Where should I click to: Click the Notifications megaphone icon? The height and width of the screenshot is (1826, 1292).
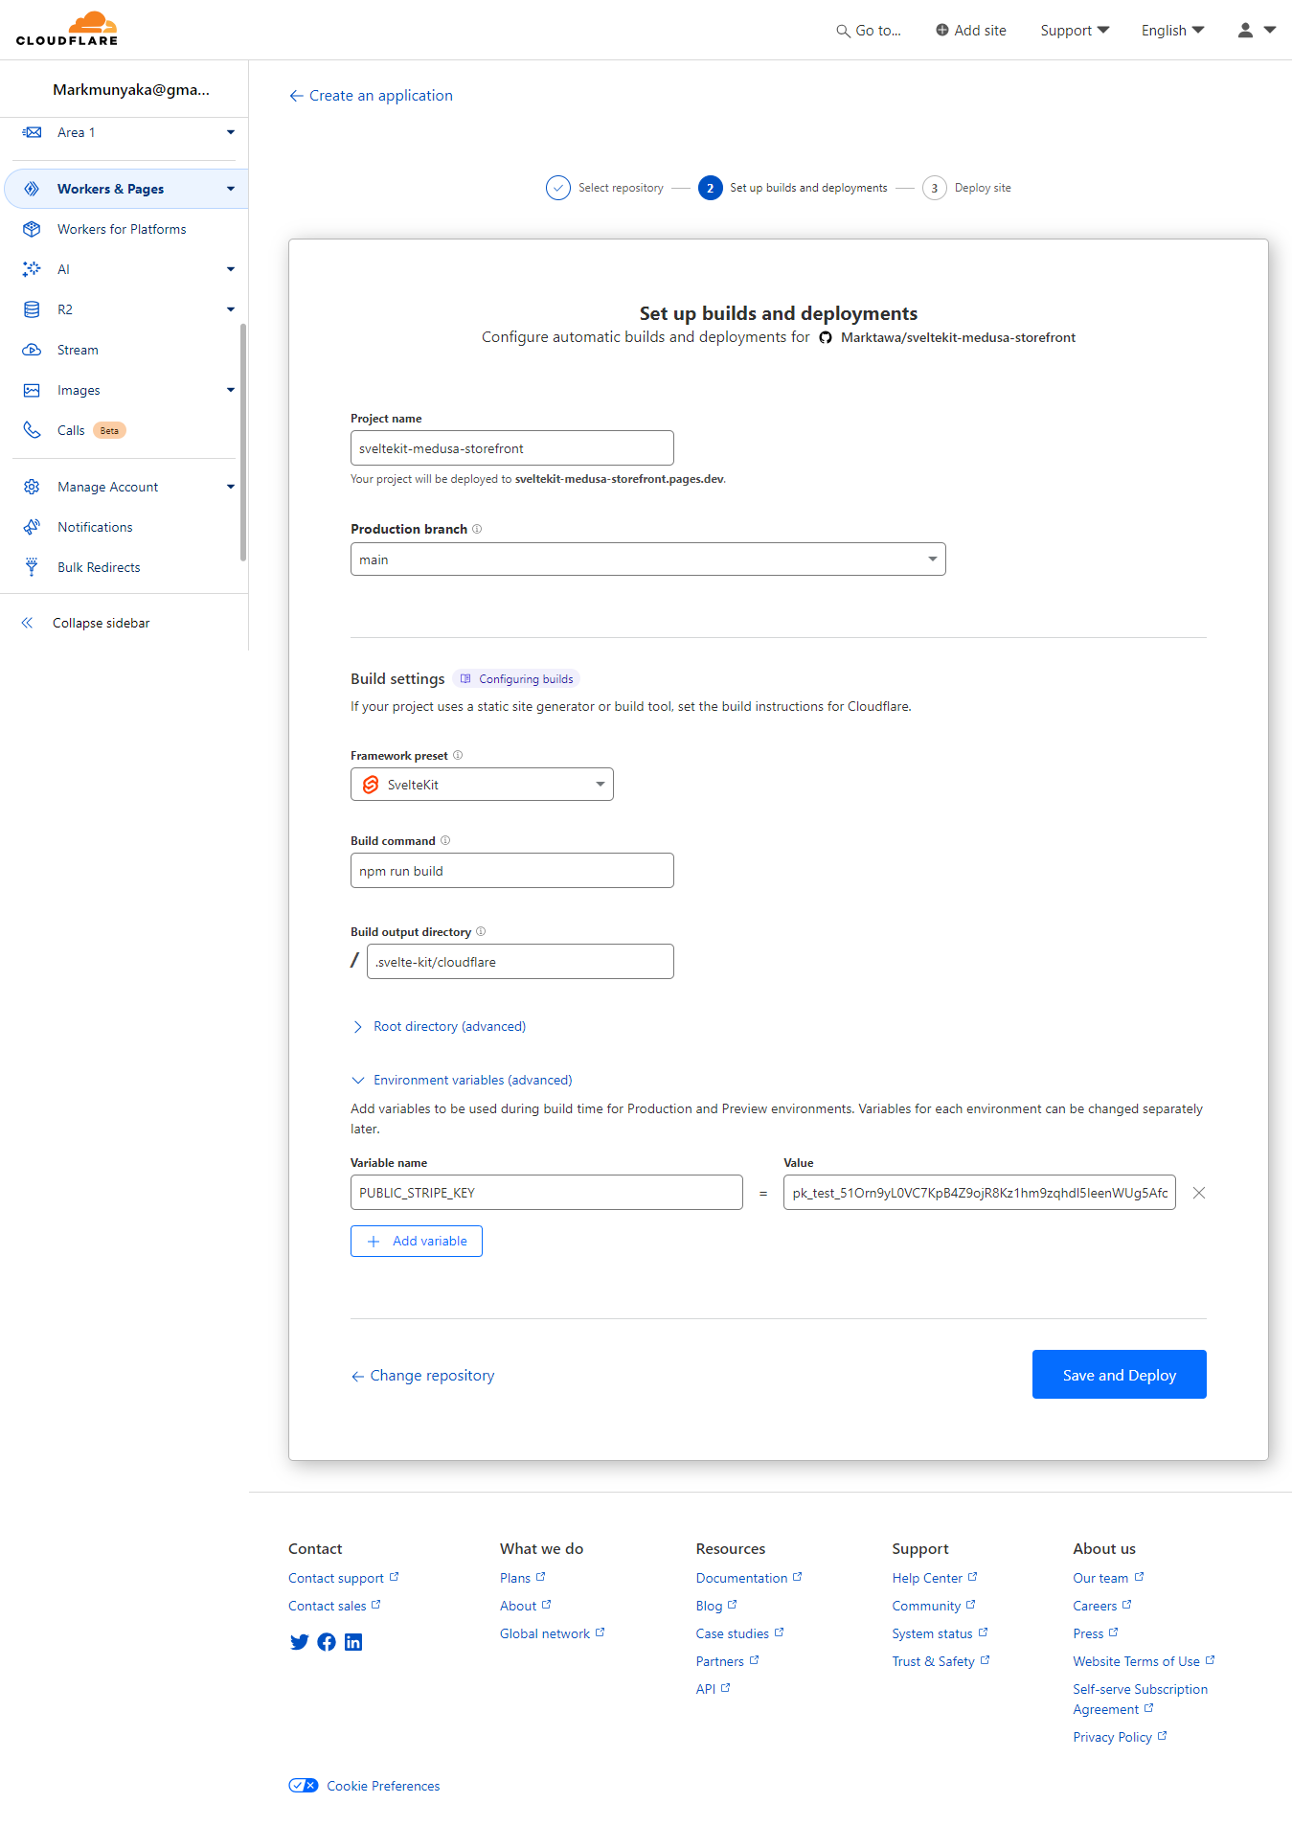[x=32, y=527]
